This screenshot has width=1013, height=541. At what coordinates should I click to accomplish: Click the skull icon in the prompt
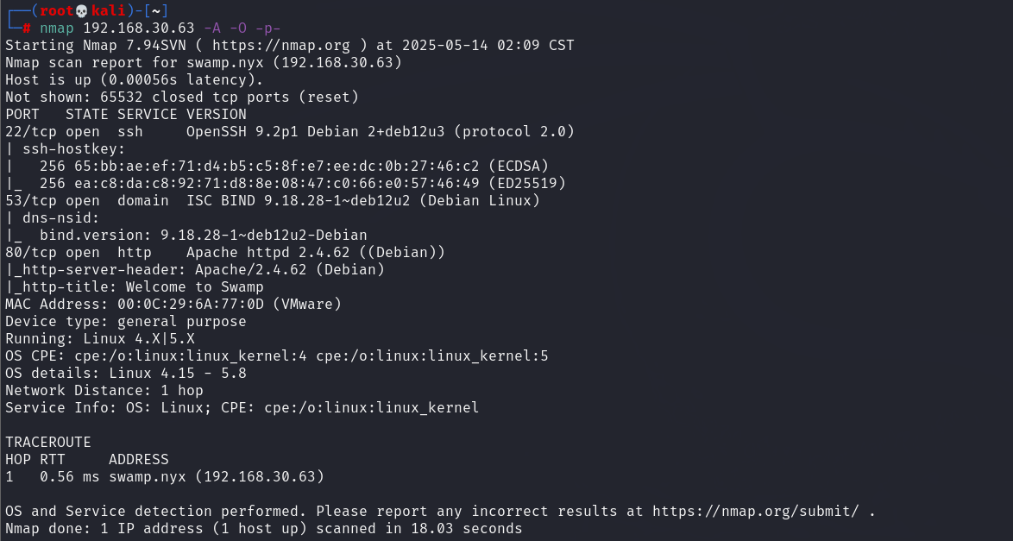tap(81, 11)
